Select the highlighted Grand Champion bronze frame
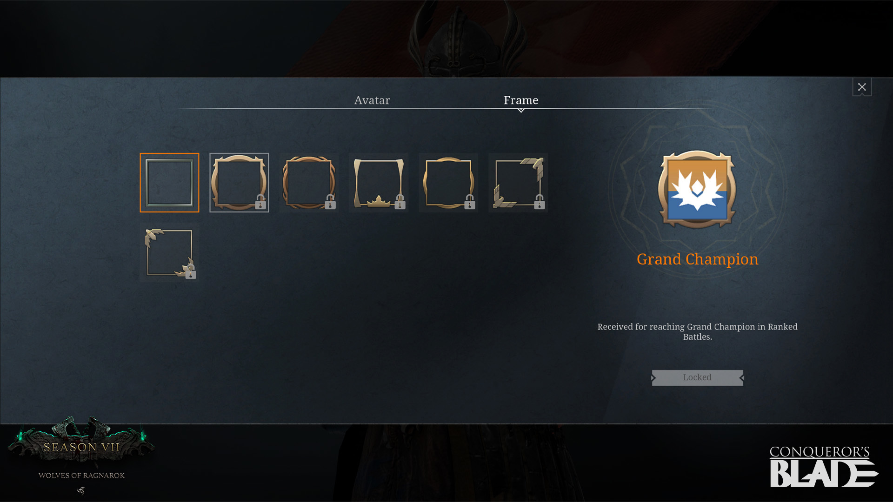Image resolution: width=893 pixels, height=502 pixels. point(239,183)
